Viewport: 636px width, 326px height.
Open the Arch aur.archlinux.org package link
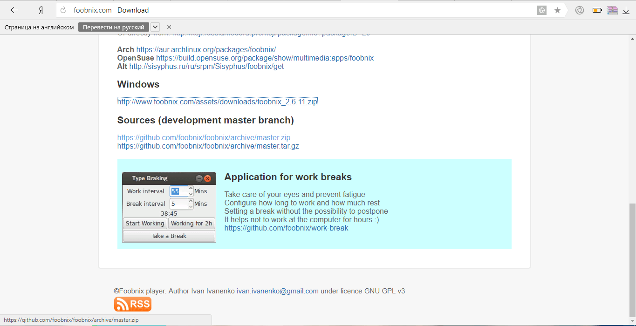[x=206, y=49]
